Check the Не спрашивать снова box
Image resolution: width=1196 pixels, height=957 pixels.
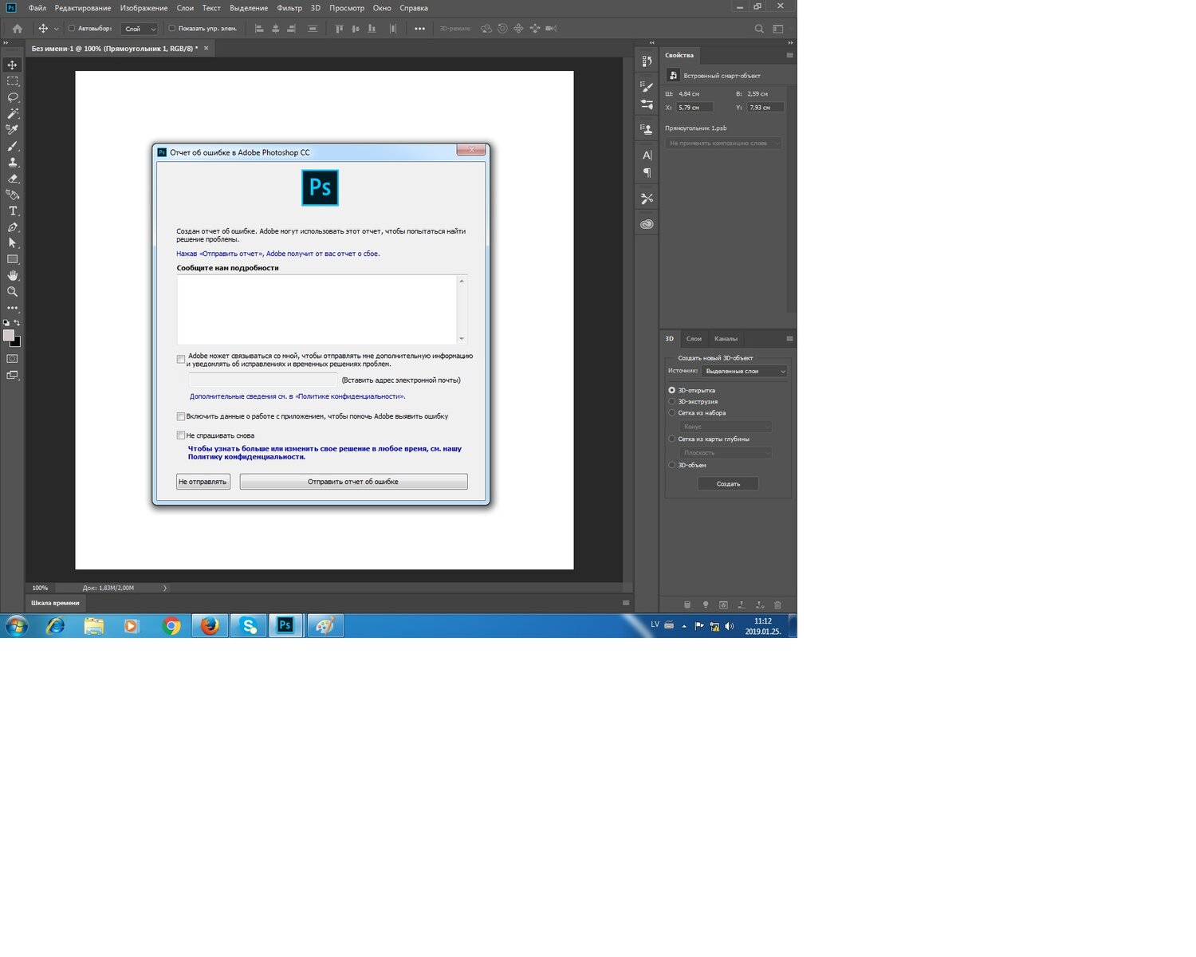coord(181,435)
